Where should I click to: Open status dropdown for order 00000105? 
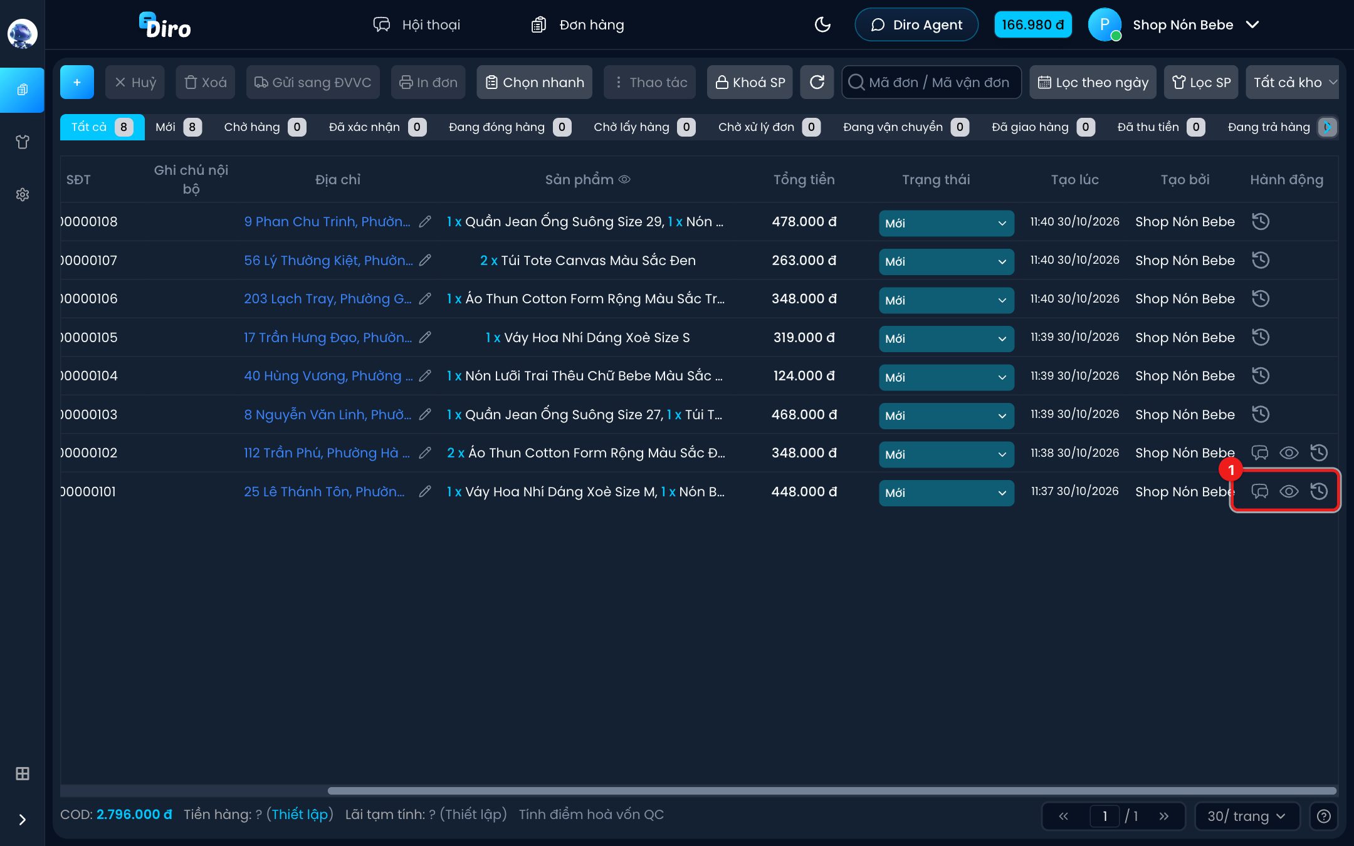click(946, 338)
